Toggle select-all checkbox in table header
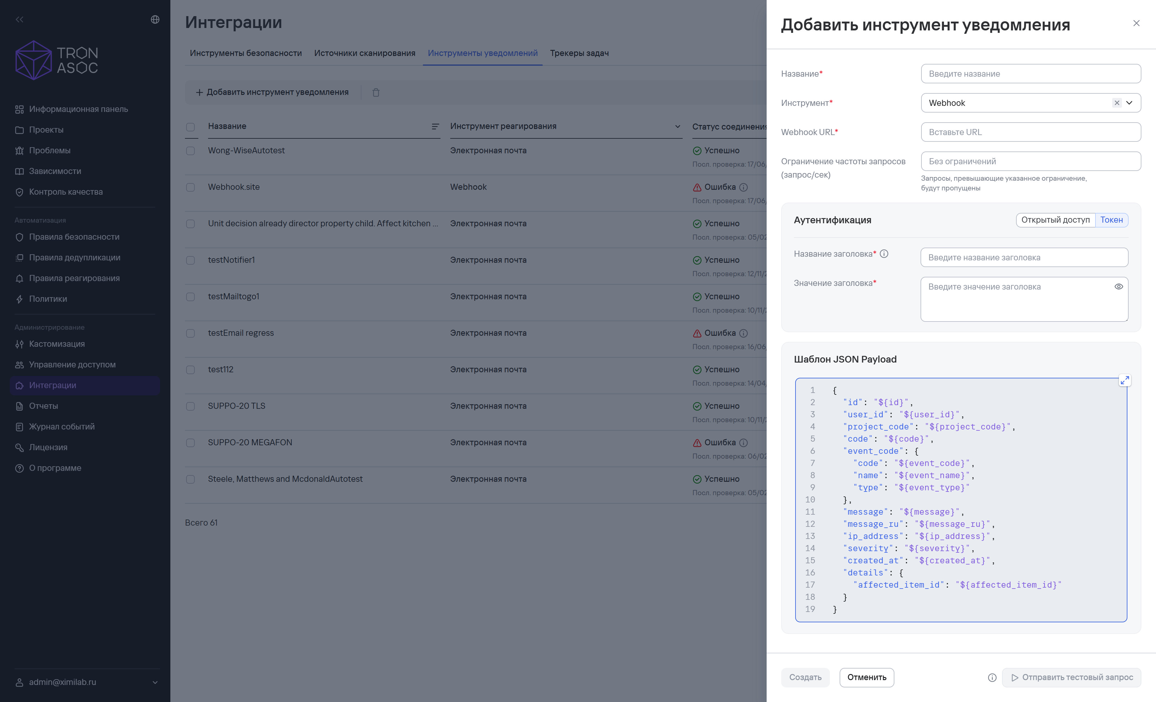The height and width of the screenshot is (702, 1156). point(190,127)
